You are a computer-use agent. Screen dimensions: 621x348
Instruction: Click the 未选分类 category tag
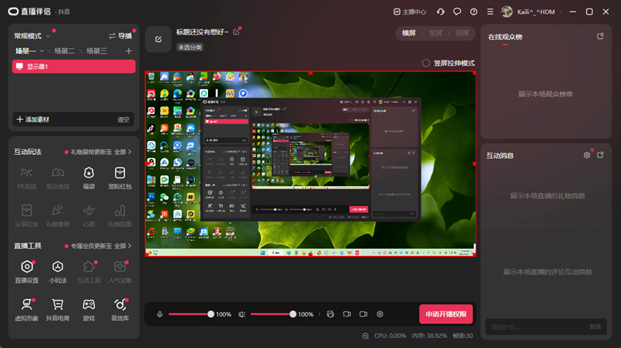coord(190,47)
